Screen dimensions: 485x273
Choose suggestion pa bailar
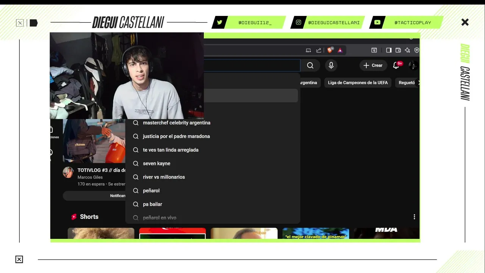coord(213,204)
